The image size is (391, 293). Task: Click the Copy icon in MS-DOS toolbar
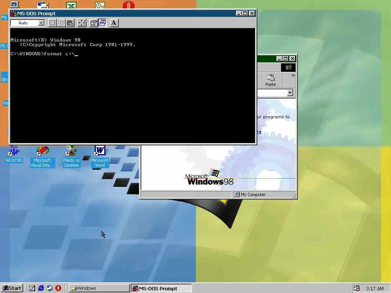61,23
